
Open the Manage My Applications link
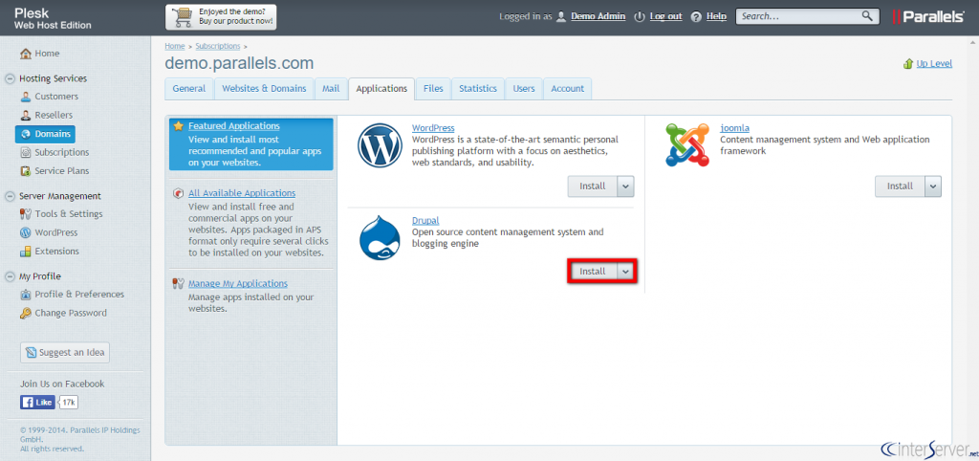(238, 284)
